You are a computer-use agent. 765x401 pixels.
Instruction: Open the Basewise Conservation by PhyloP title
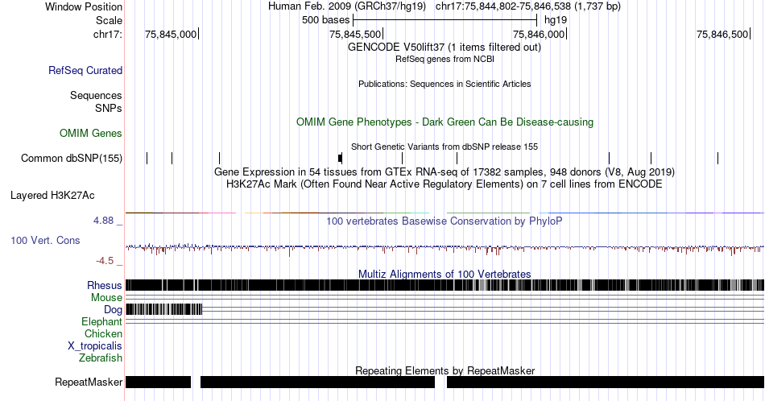point(445,221)
